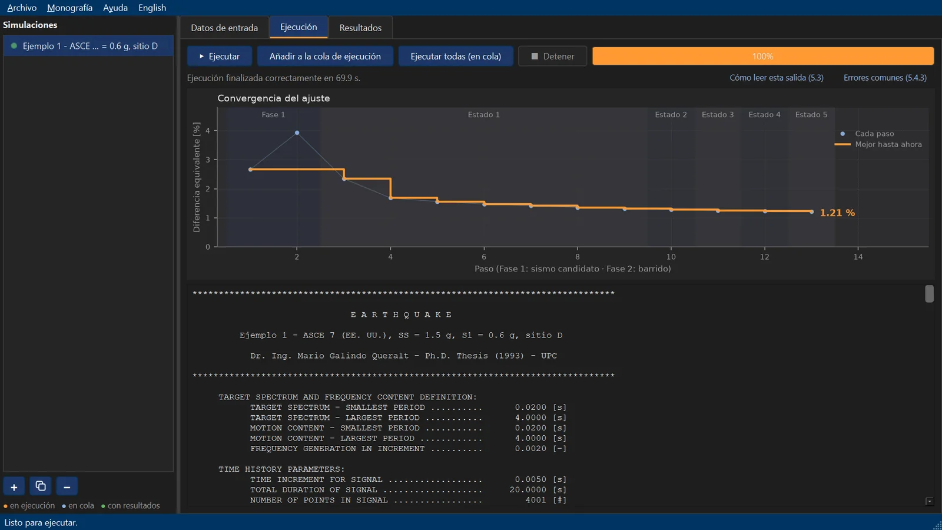The height and width of the screenshot is (530, 942).
Task: Open link Errores comunes (5.4.3)
Action: click(885, 78)
